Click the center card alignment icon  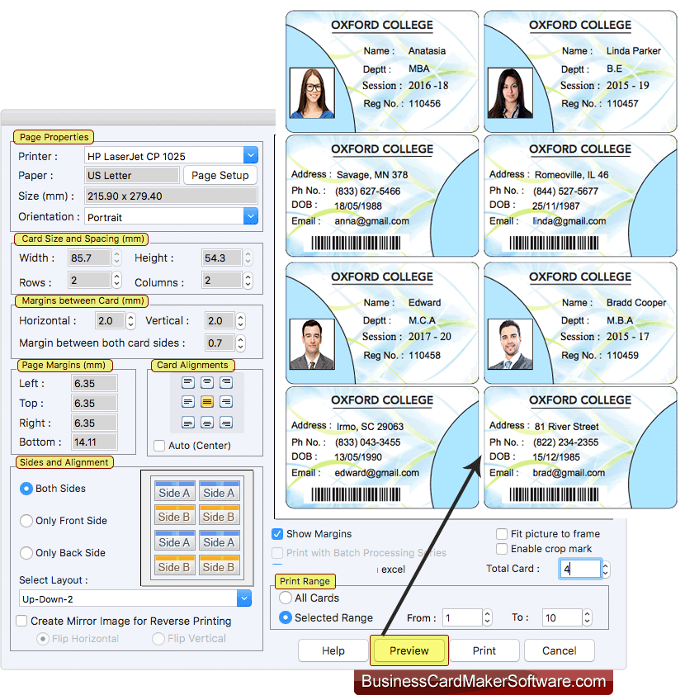(207, 401)
